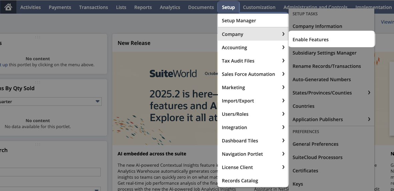Image resolution: width=394 pixels, height=191 pixels.
Task: Open the Analytics menu
Action: (x=170, y=7)
